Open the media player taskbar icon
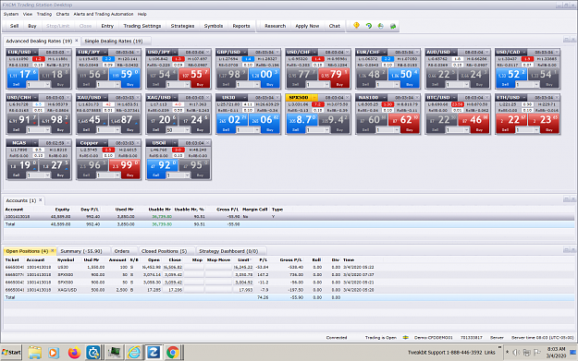Screen dimensions: 578x361 54,353
